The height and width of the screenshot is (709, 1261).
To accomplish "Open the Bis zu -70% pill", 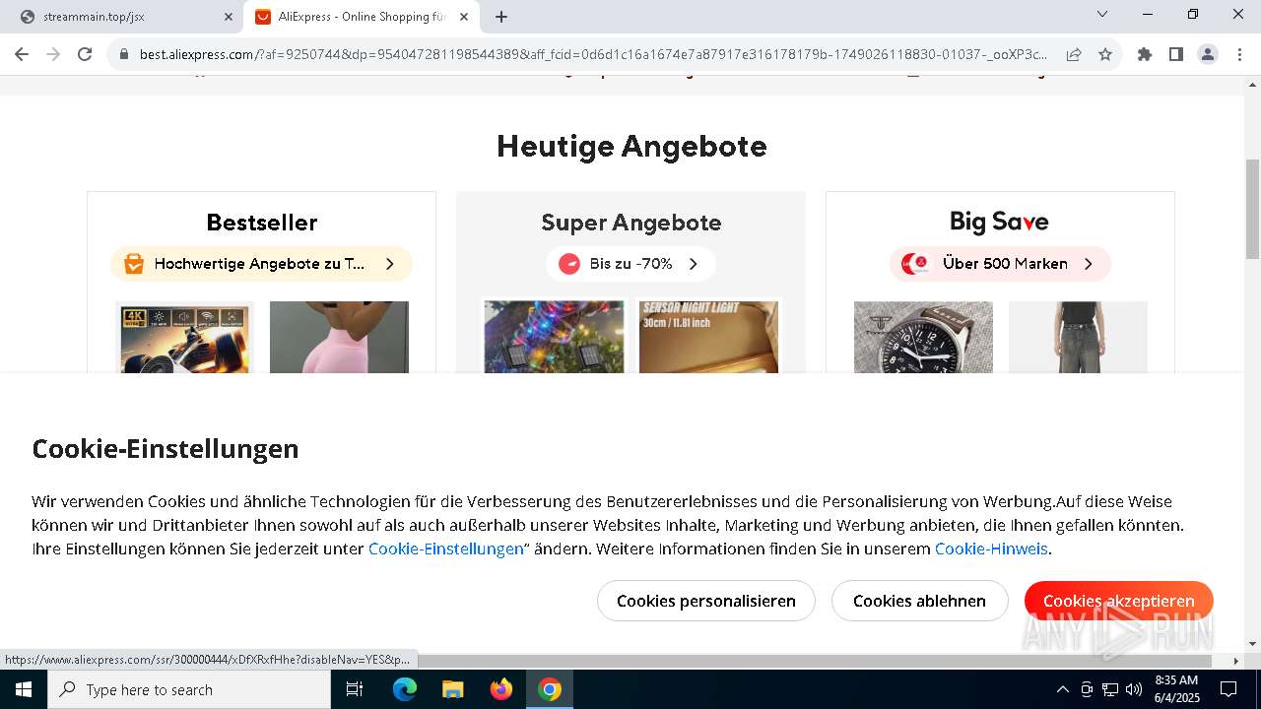I will 630,264.
